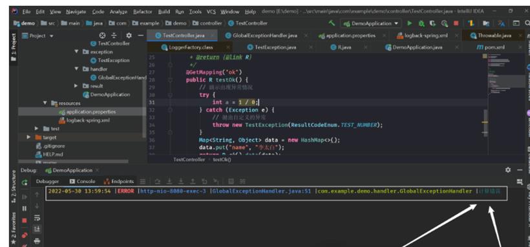Click the testOk() breadcrumb below editor
The image size is (530, 247).
(222, 159)
